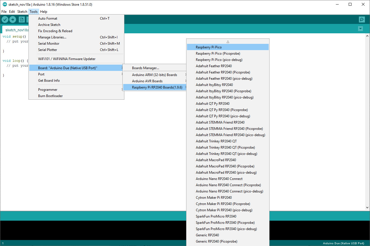Expand the Programmer submenu

[x=76, y=90]
